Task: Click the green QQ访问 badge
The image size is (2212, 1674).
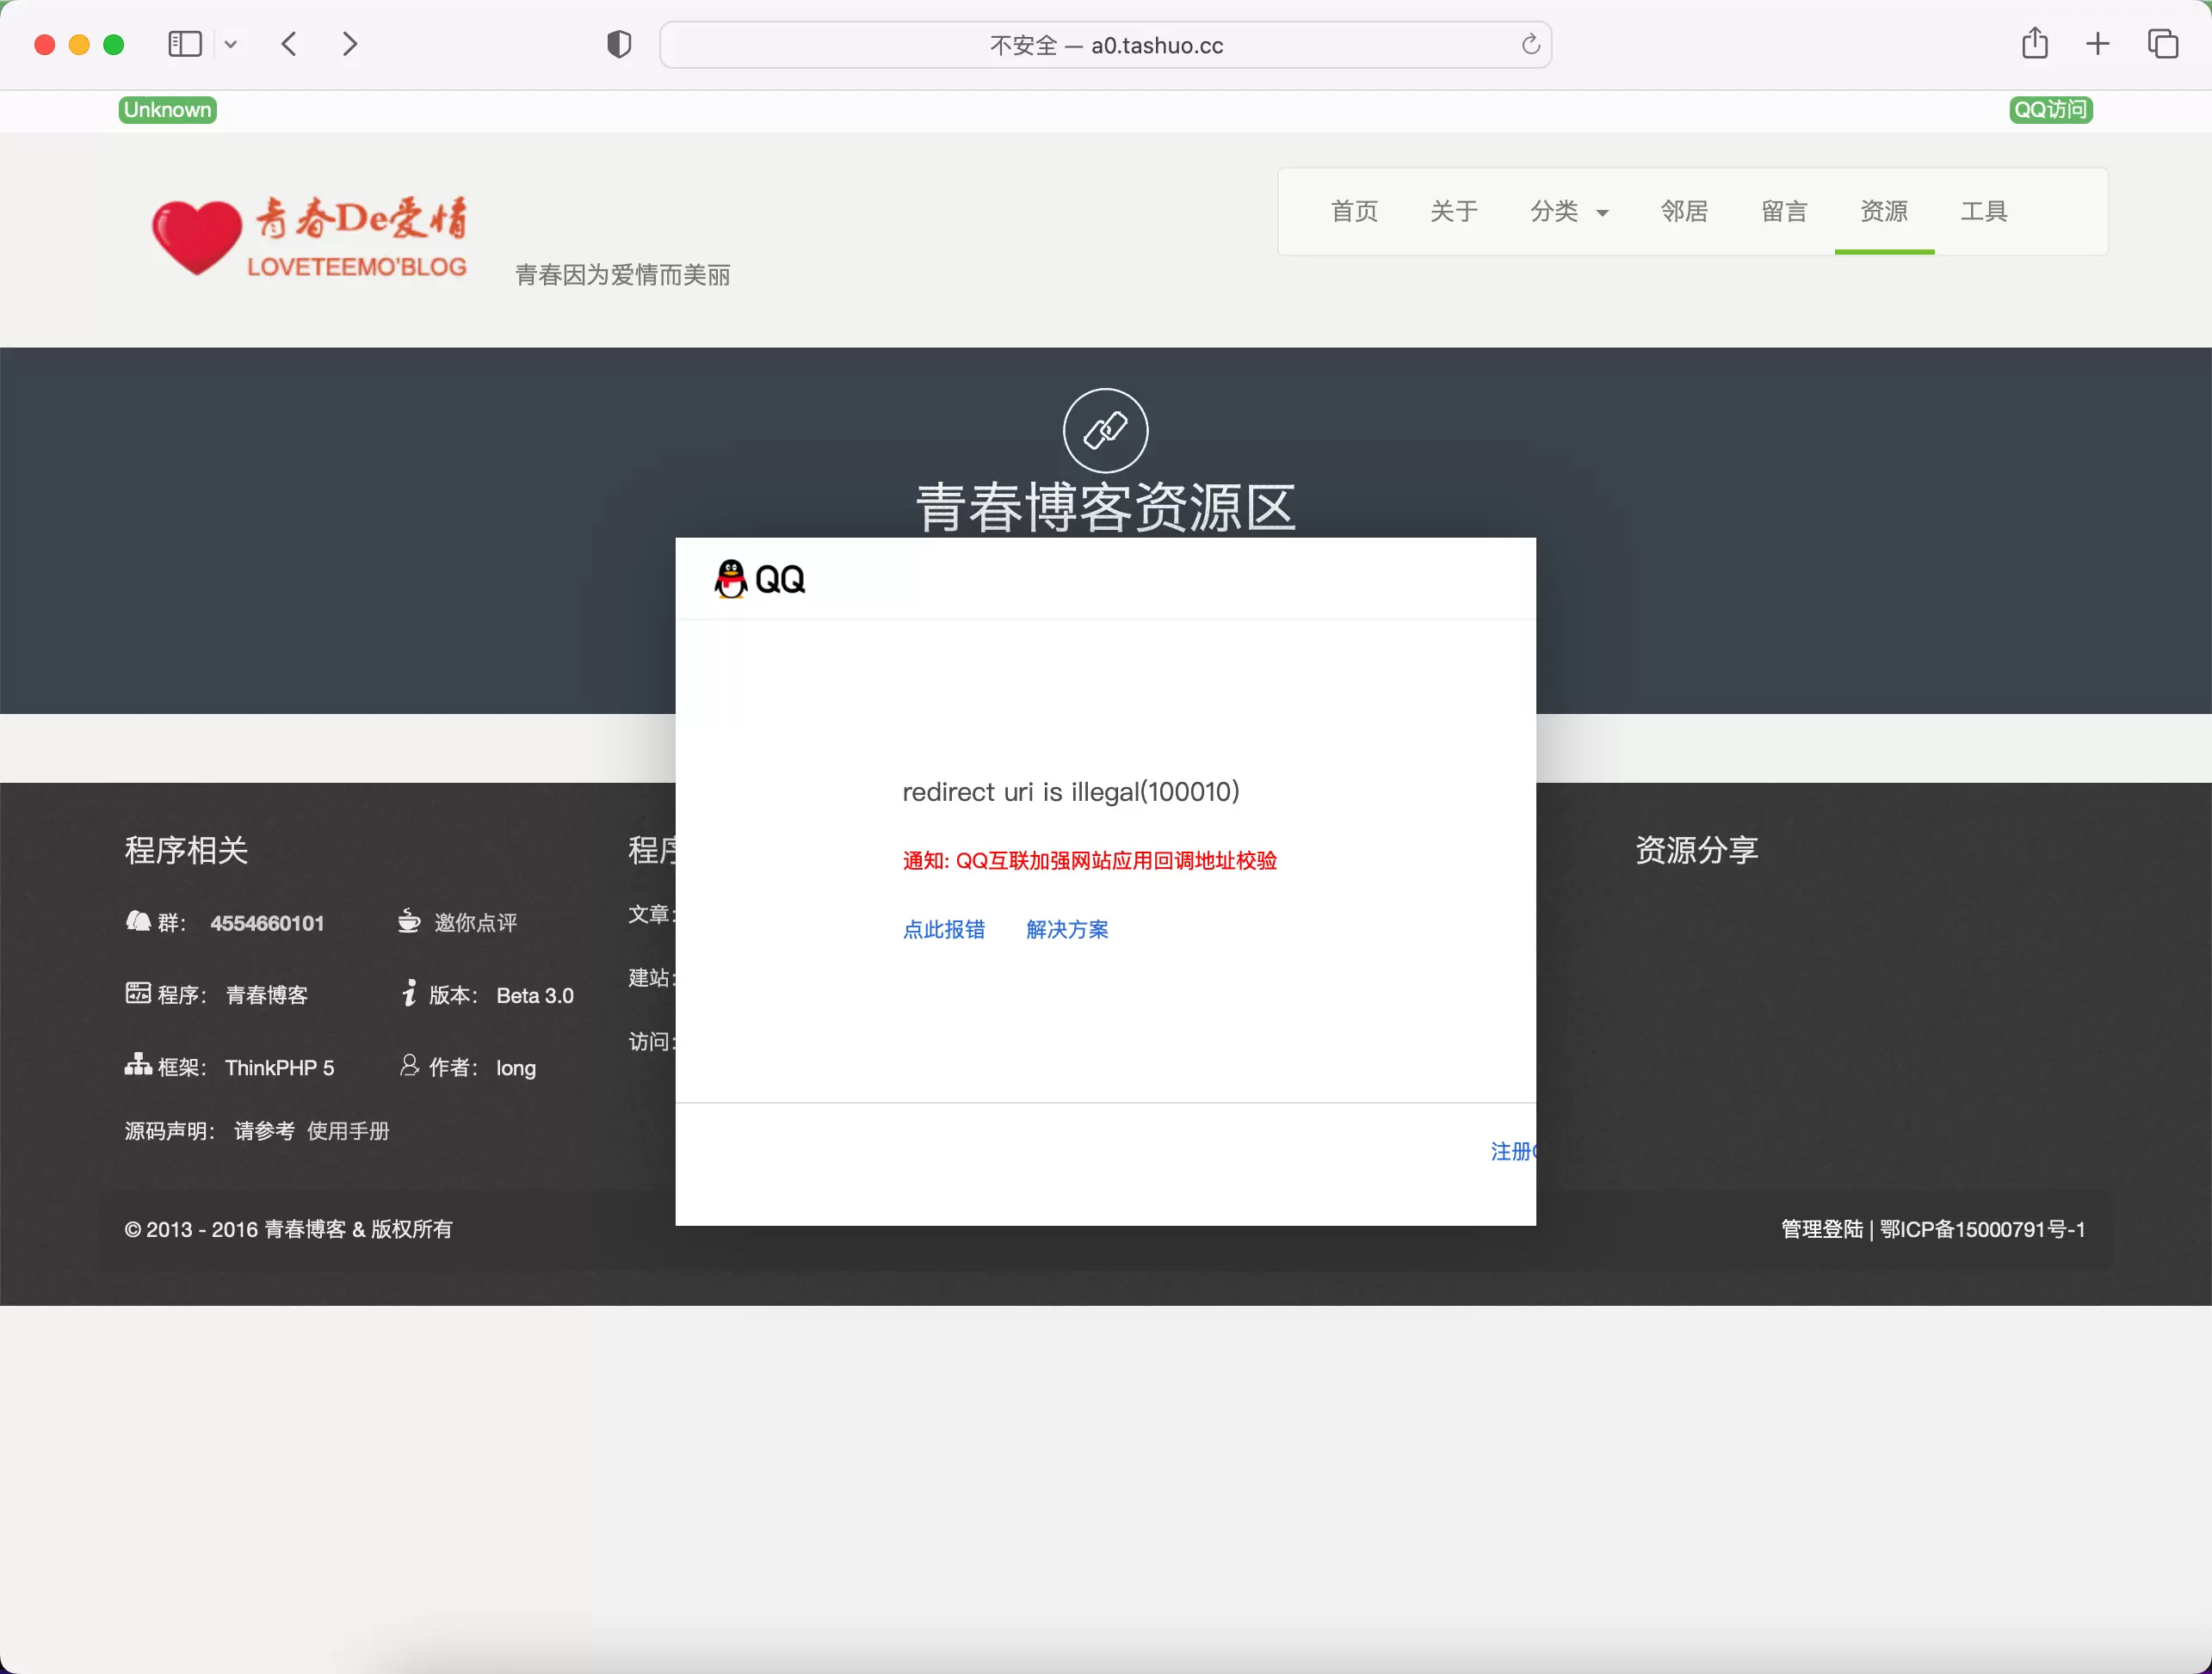Action: (x=2051, y=110)
